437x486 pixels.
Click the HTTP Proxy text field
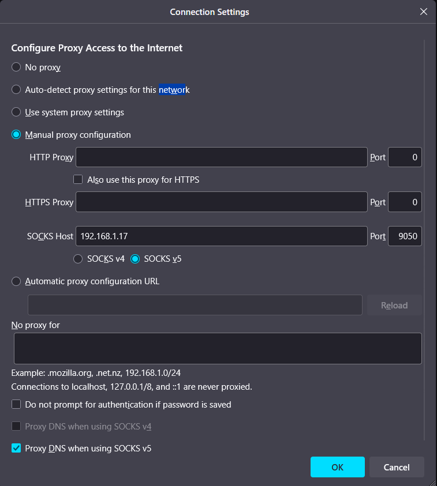coord(221,157)
